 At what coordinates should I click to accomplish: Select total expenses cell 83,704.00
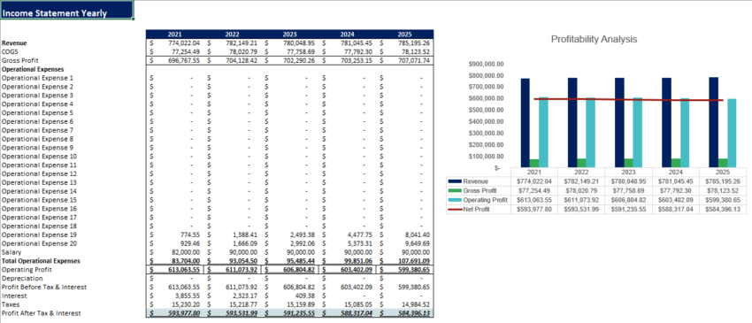tap(174, 261)
